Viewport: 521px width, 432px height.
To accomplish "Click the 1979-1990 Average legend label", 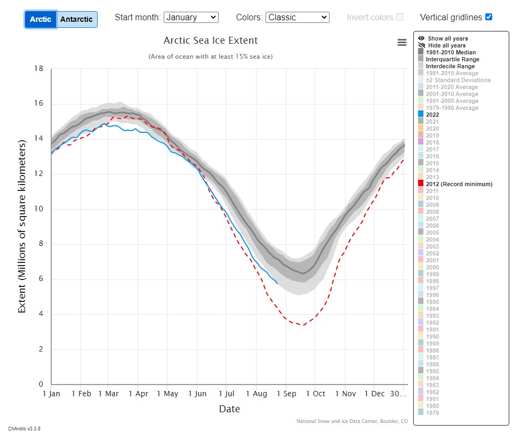I will click(x=452, y=108).
